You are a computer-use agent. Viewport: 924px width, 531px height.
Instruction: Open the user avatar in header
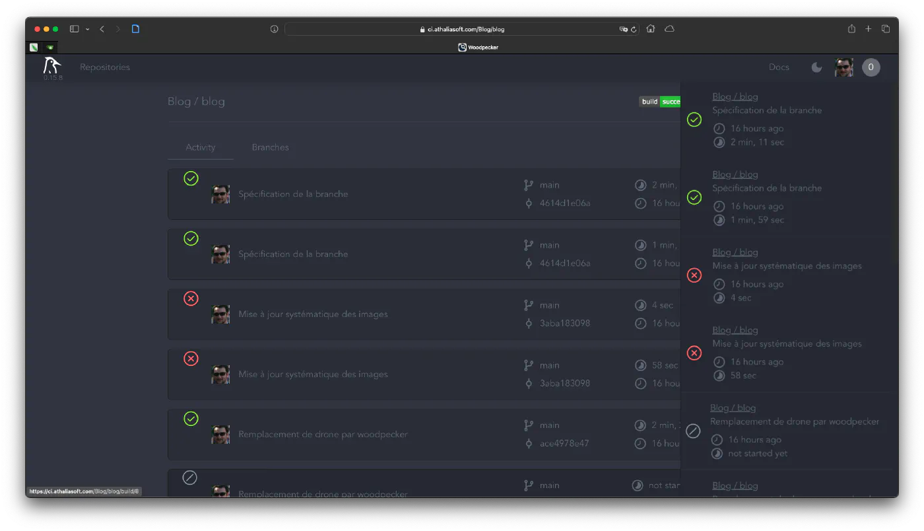click(843, 67)
